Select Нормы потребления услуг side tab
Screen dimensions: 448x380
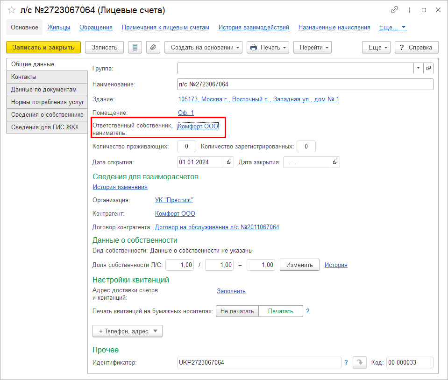click(x=47, y=102)
